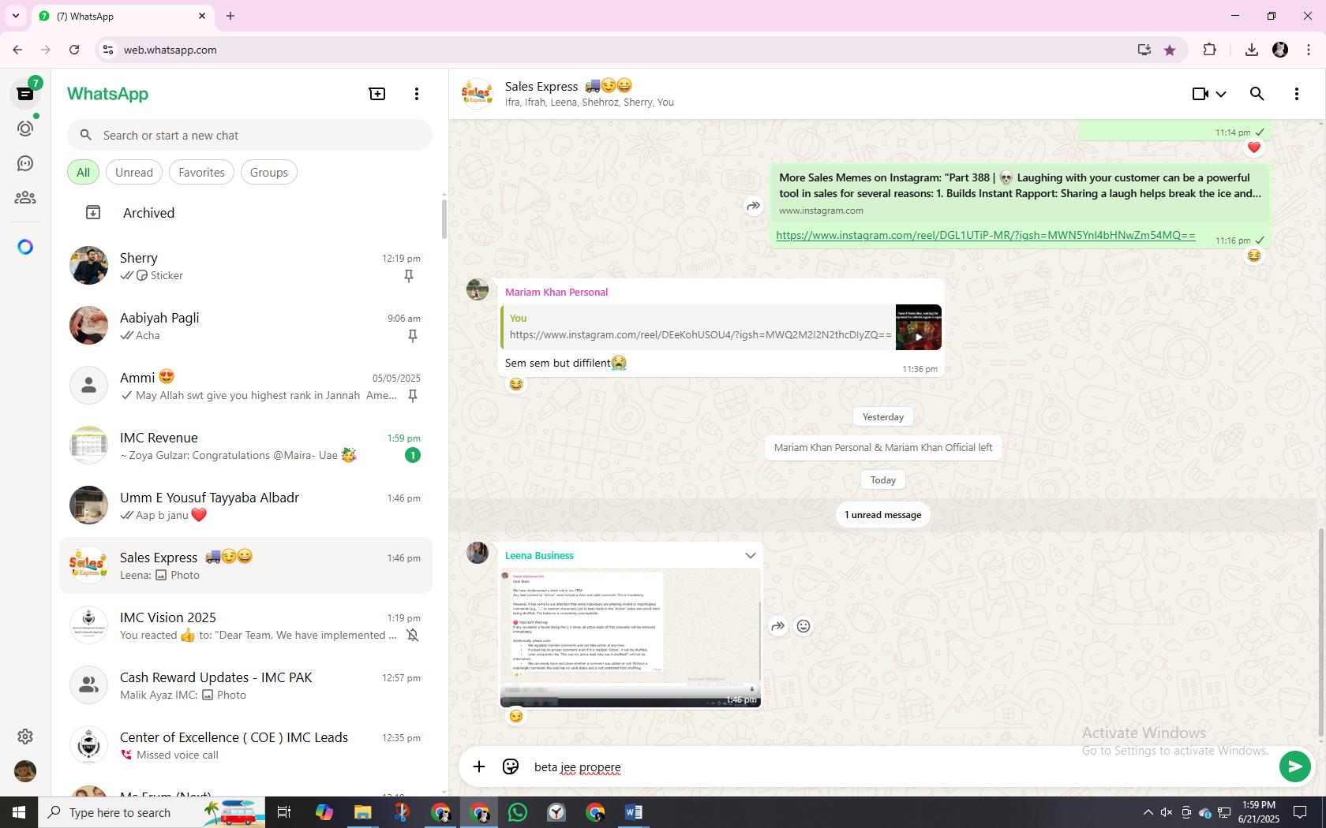Forward the Instagram link message
The image size is (1326, 828).
tap(754, 206)
